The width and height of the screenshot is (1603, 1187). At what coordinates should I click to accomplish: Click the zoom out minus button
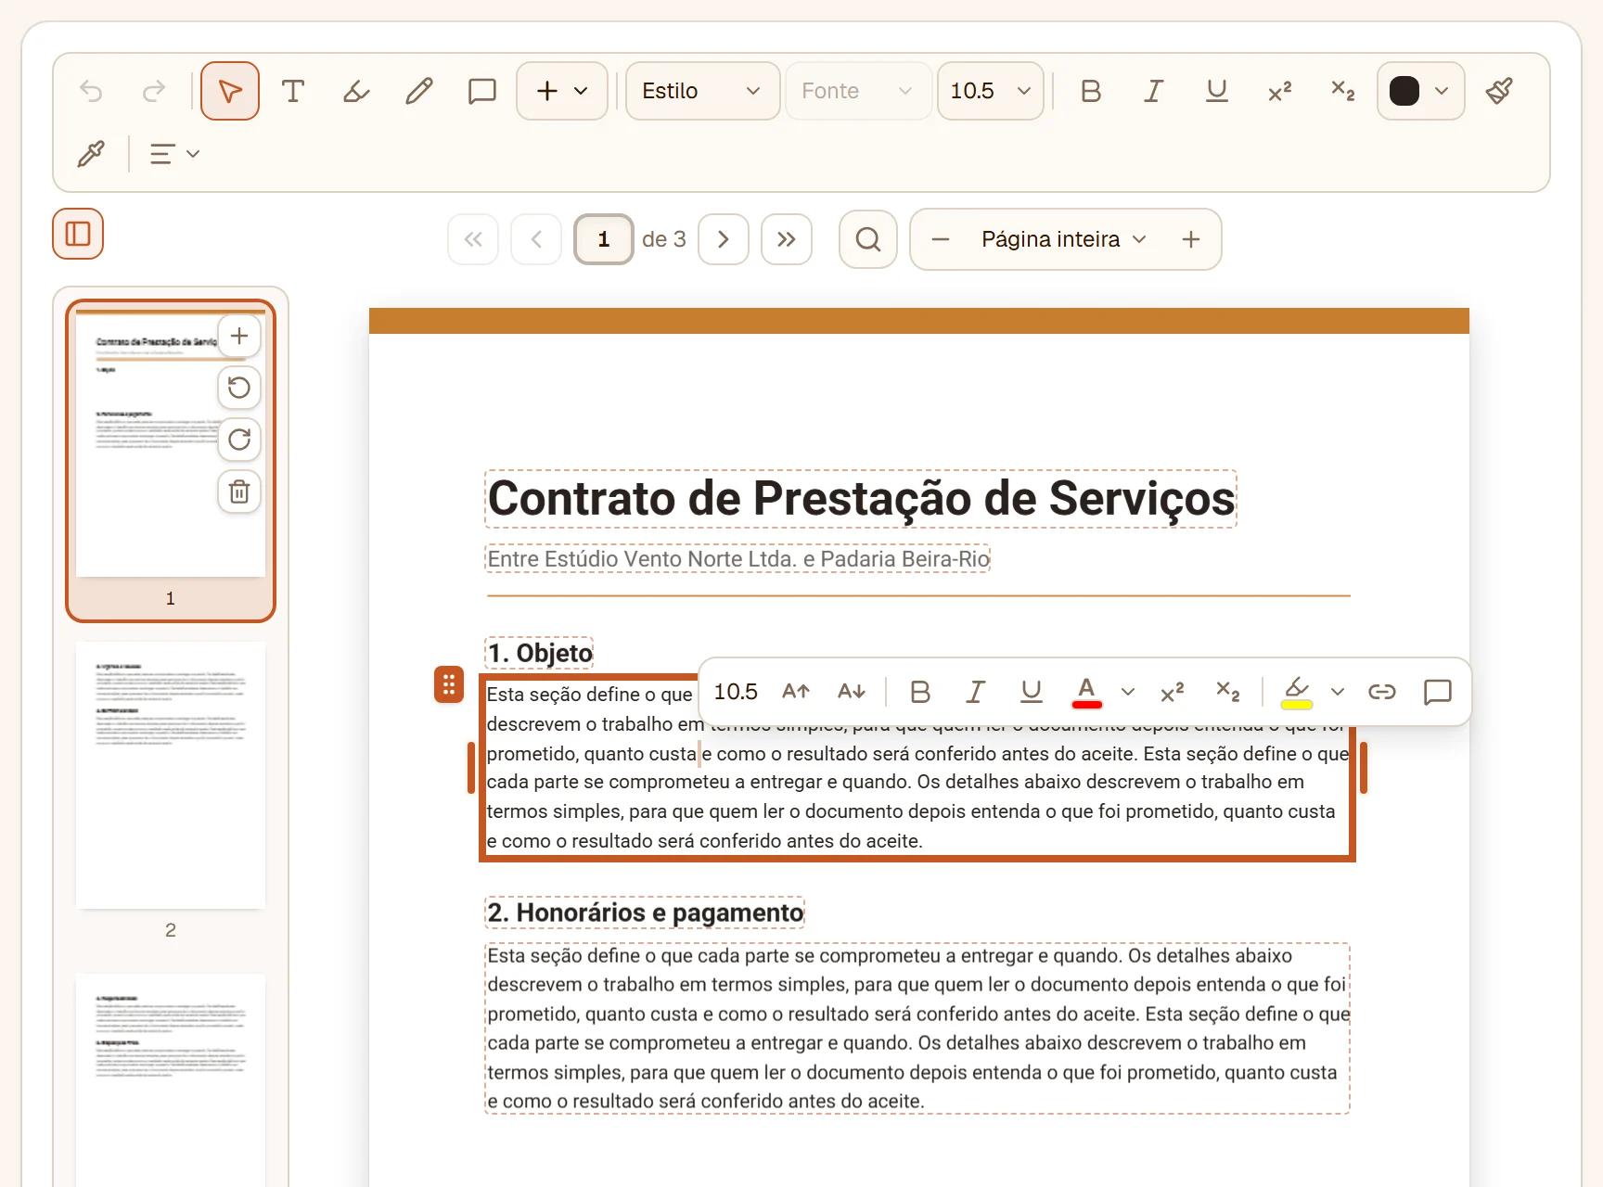[941, 239]
